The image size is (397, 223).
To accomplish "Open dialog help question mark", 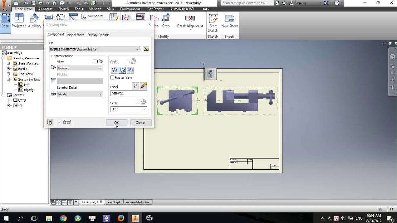I will [x=50, y=122].
